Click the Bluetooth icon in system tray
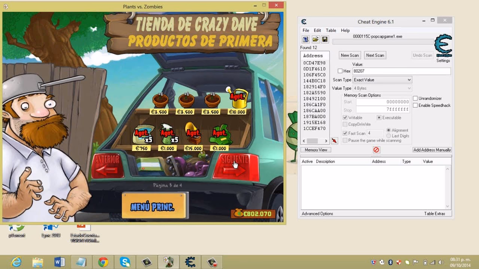The width and height of the screenshot is (479, 269). pyautogui.click(x=390, y=262)
